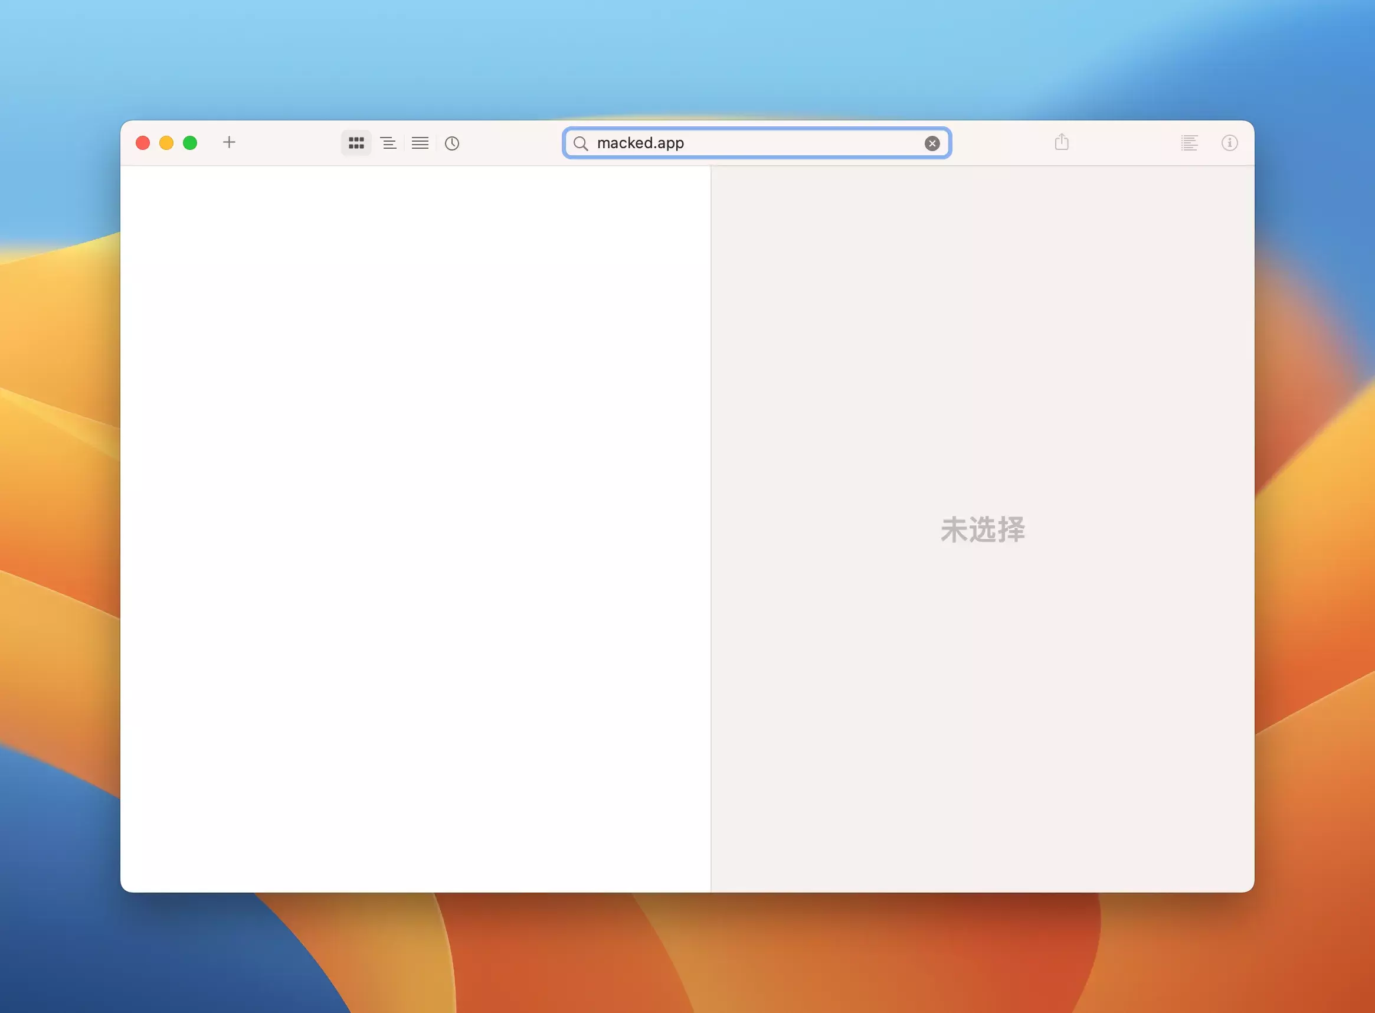
Task: Minimize the window with yellow button
Action: coord(166,143)
